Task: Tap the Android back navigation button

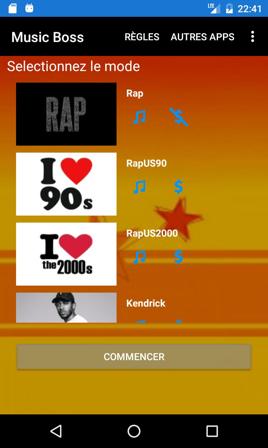Action: pos(56,431)
